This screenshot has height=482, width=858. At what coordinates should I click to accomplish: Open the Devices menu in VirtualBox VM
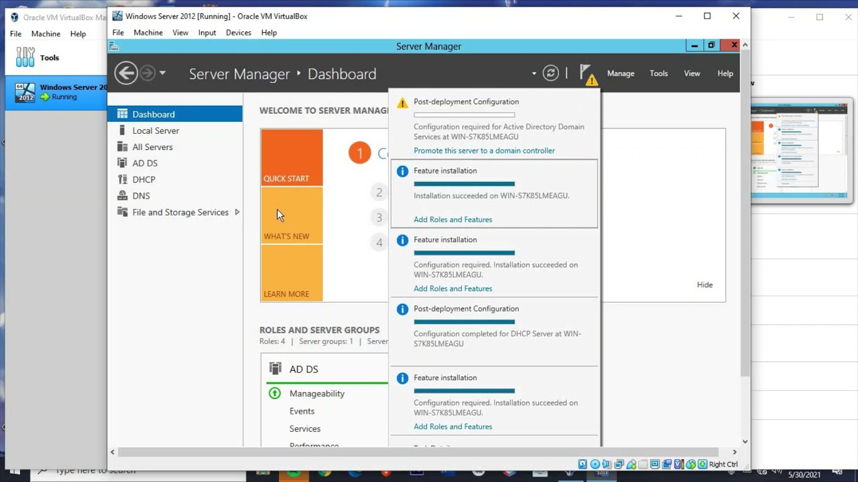tap(239, 32)
